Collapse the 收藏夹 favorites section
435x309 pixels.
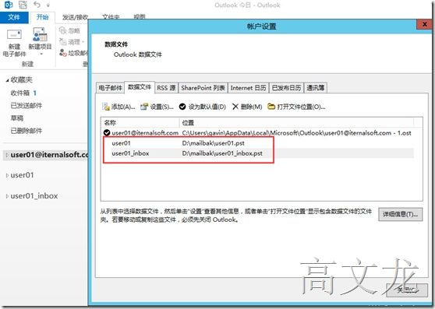point(7,80)
